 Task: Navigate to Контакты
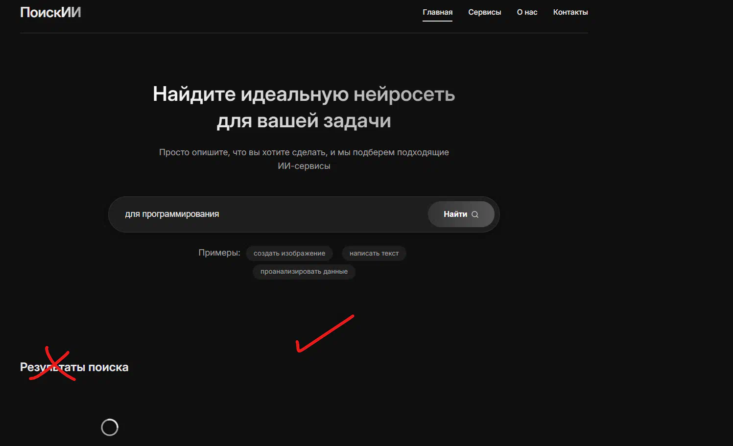coord(570,12)
